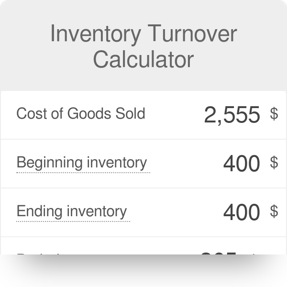The height and width of the screenshot is (287, 287).
Task: Click the Cost of Goods Sold label
Action: pos(80,114)
